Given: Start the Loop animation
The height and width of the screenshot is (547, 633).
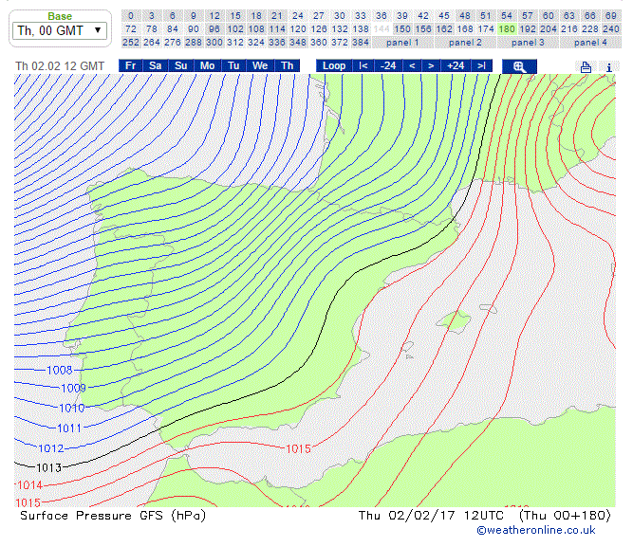Looking at the screenshot, I should click(334, 65).
